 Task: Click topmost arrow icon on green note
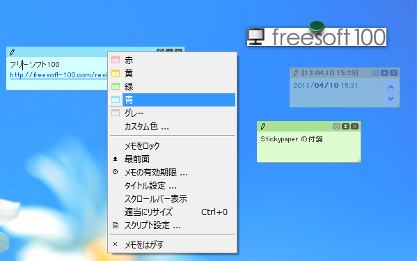pyautogui.click(x=345, y=126)
